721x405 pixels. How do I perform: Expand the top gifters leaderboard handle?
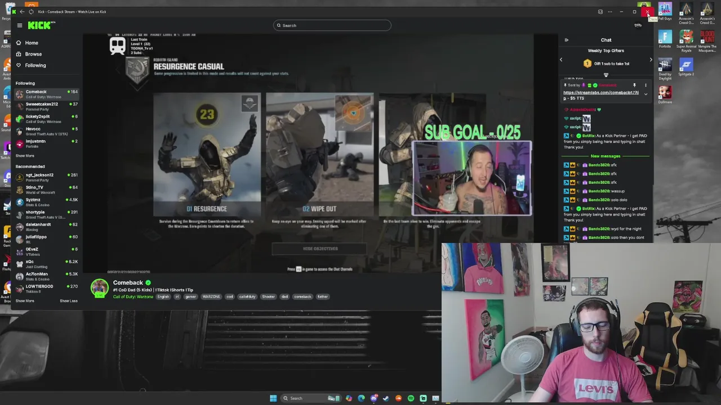[606, 75]
